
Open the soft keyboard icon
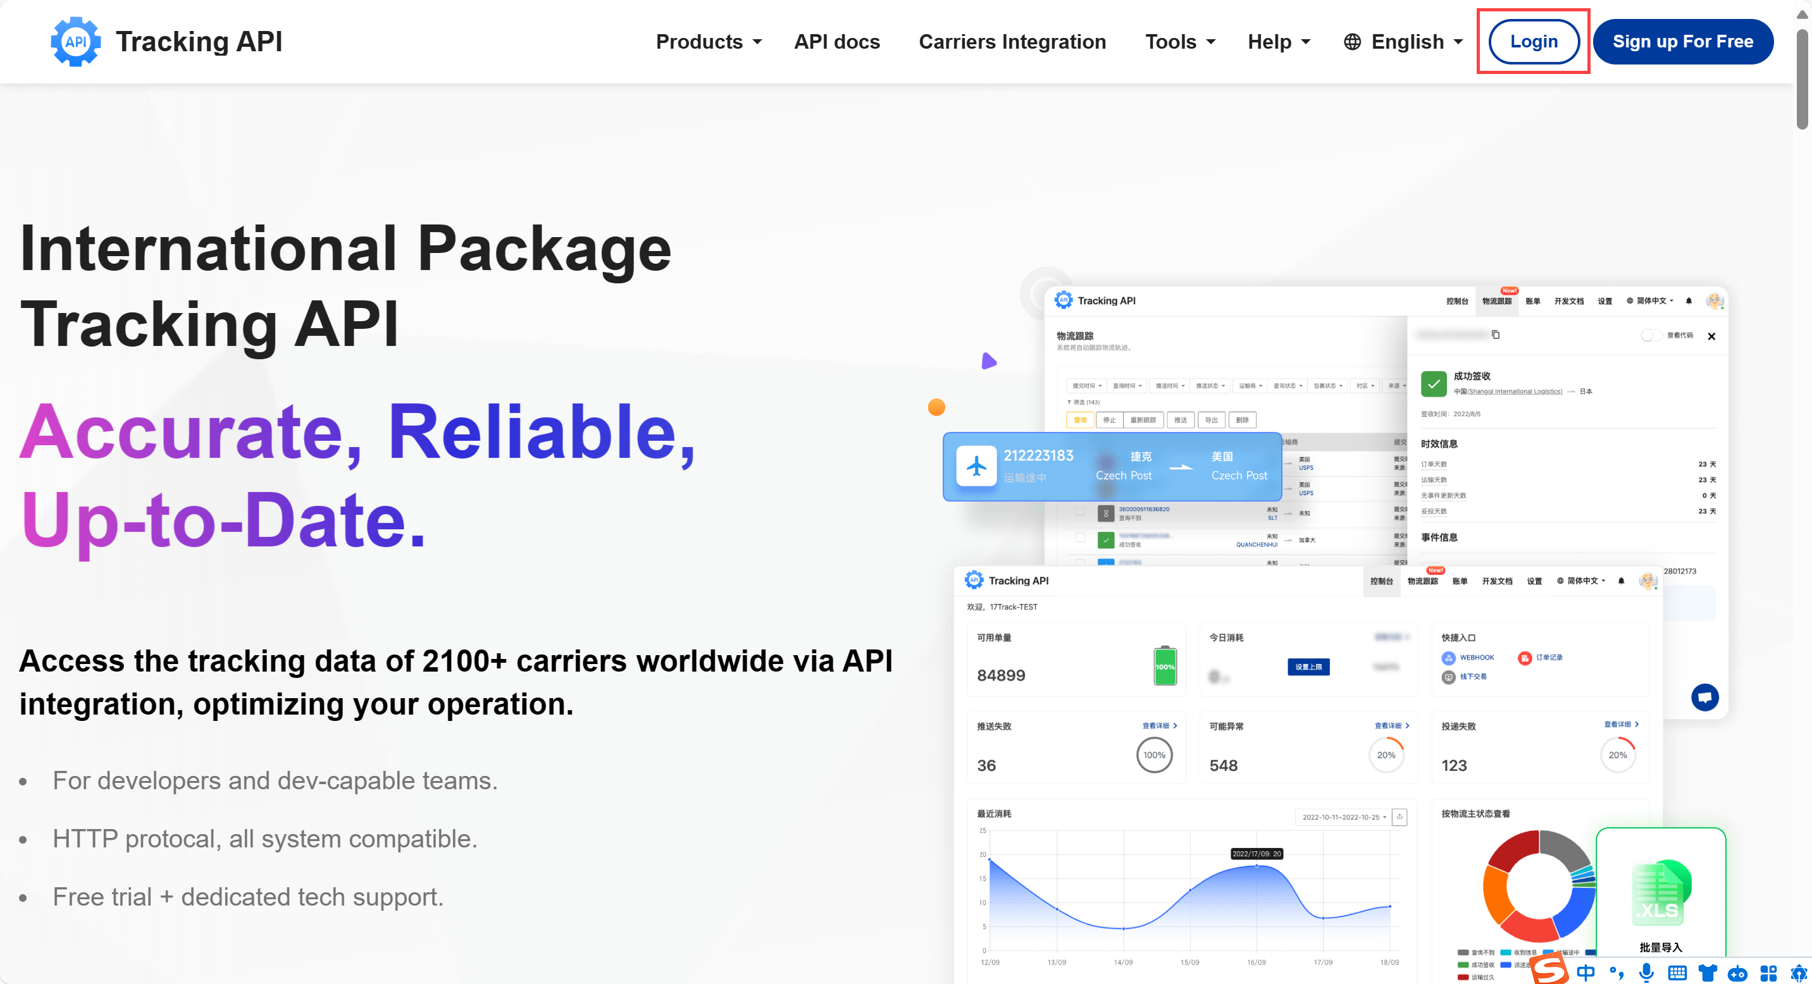1677,973
